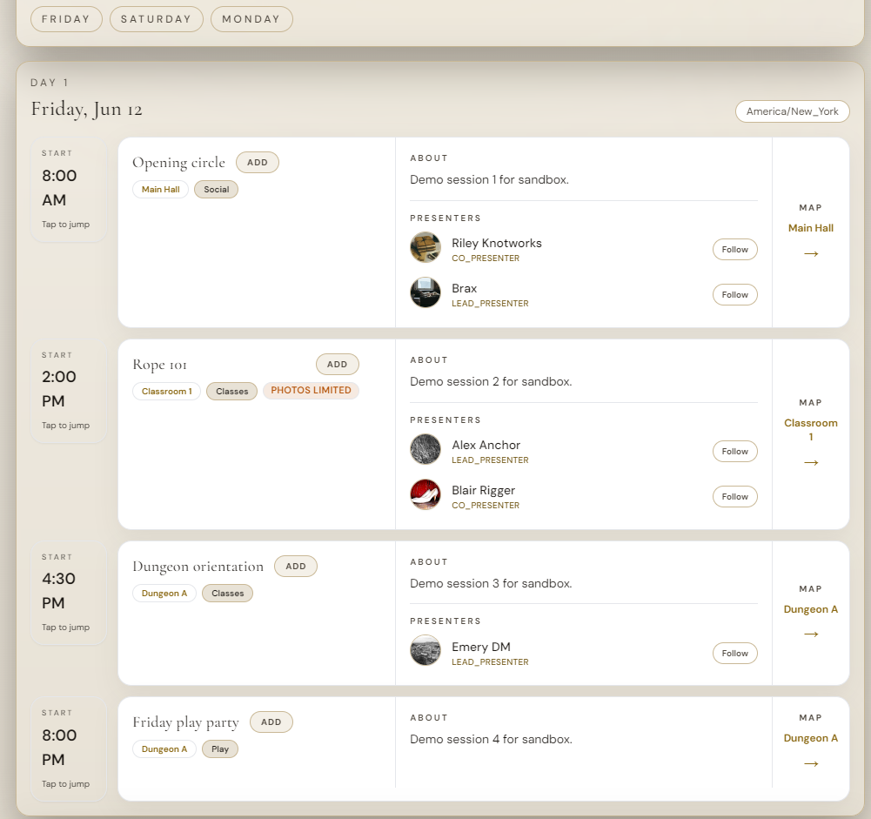Click Emery DM avatar
This screenshot has height=819, width=871.
pos(425,650)
